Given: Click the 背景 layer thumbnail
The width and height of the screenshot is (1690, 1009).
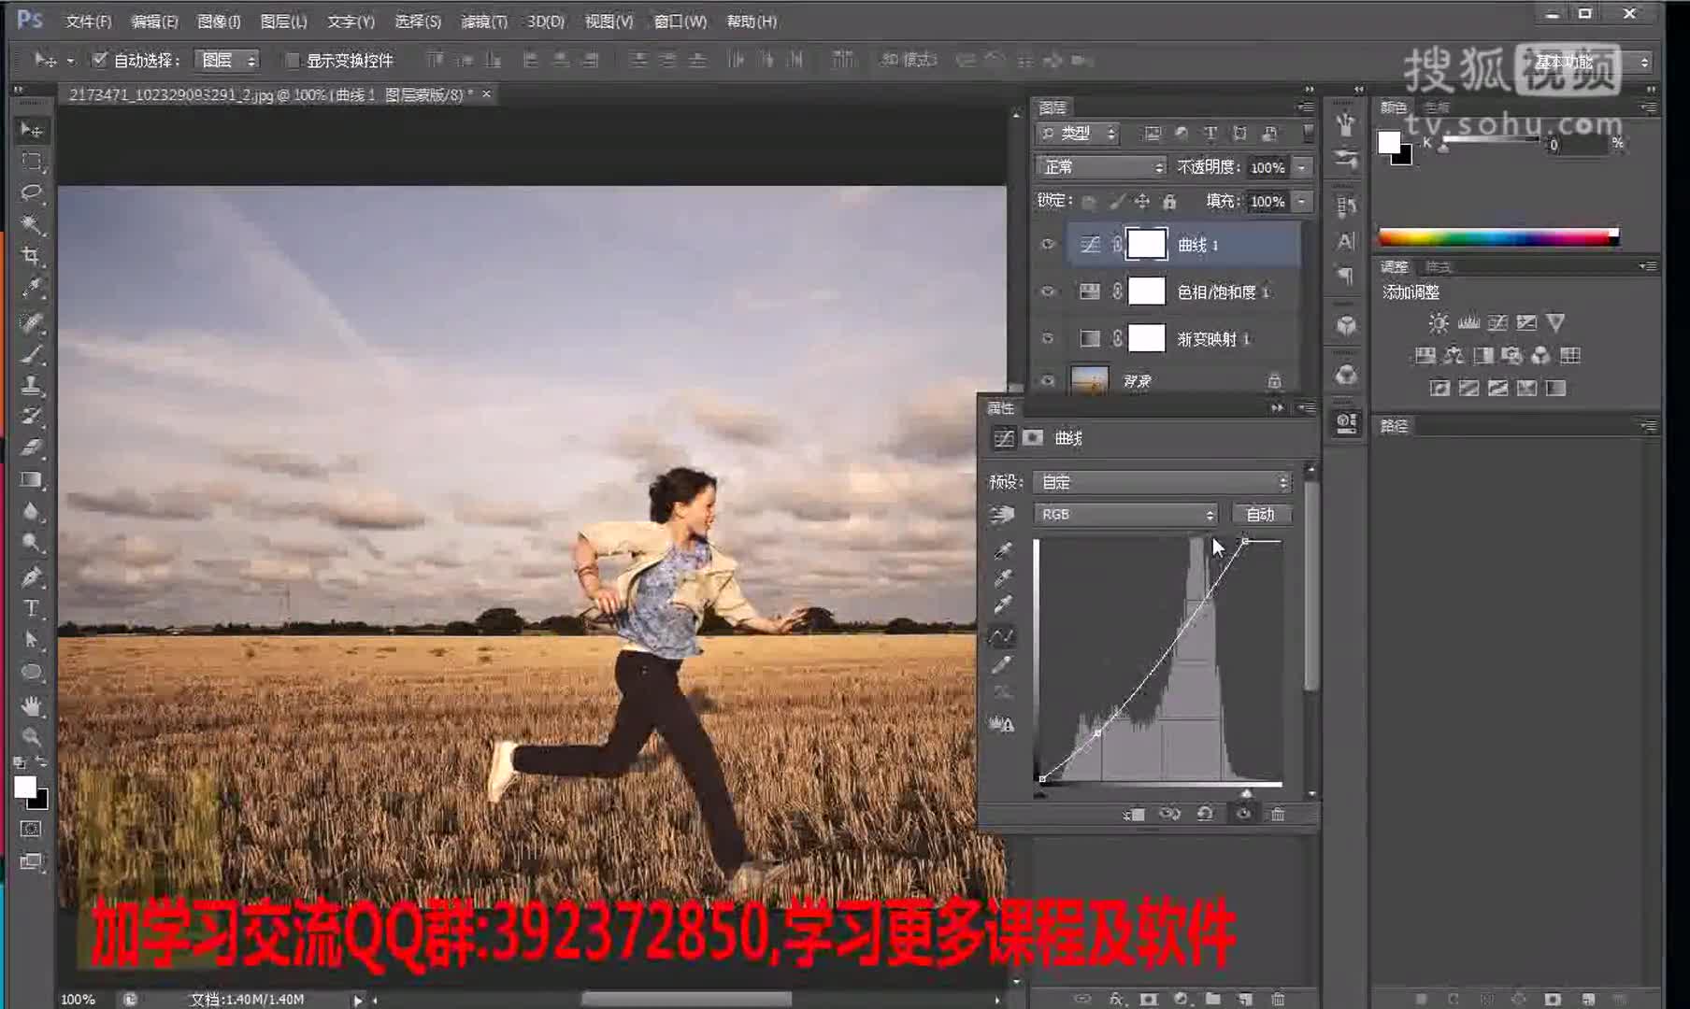Looking at the screenshot, I should coord(1090,380).
